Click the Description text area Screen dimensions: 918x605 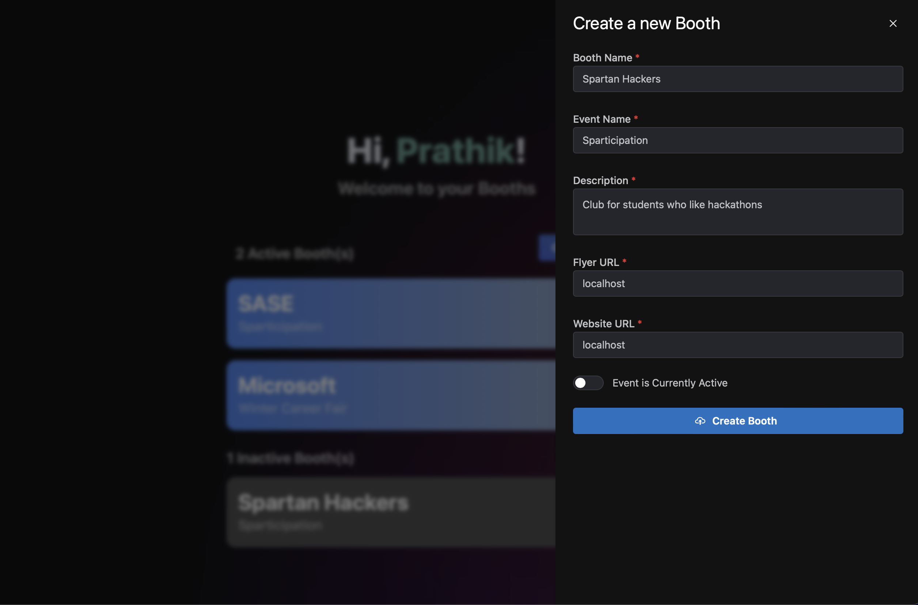(737, 212)
